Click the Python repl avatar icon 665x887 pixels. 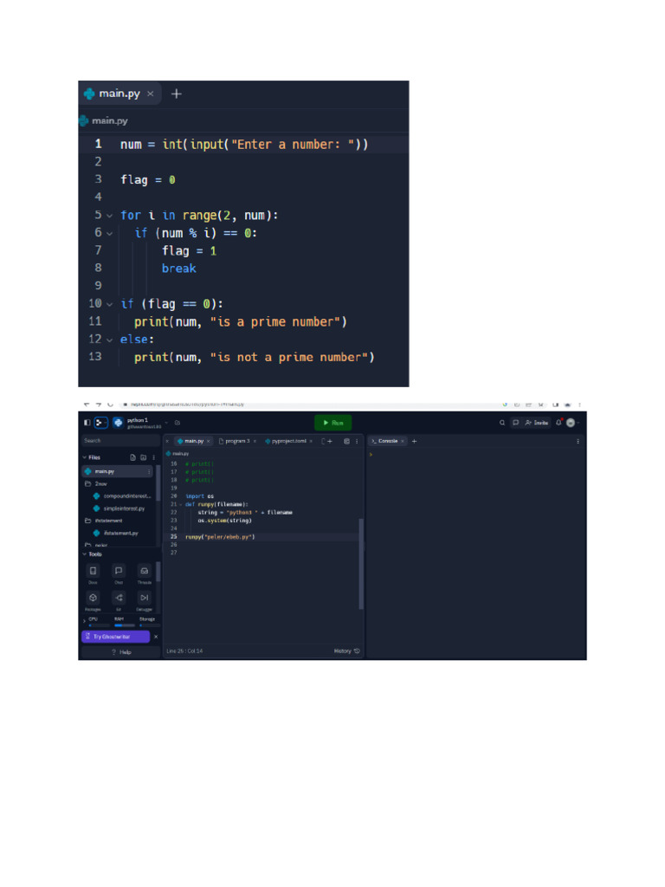(x=118, y=423)
